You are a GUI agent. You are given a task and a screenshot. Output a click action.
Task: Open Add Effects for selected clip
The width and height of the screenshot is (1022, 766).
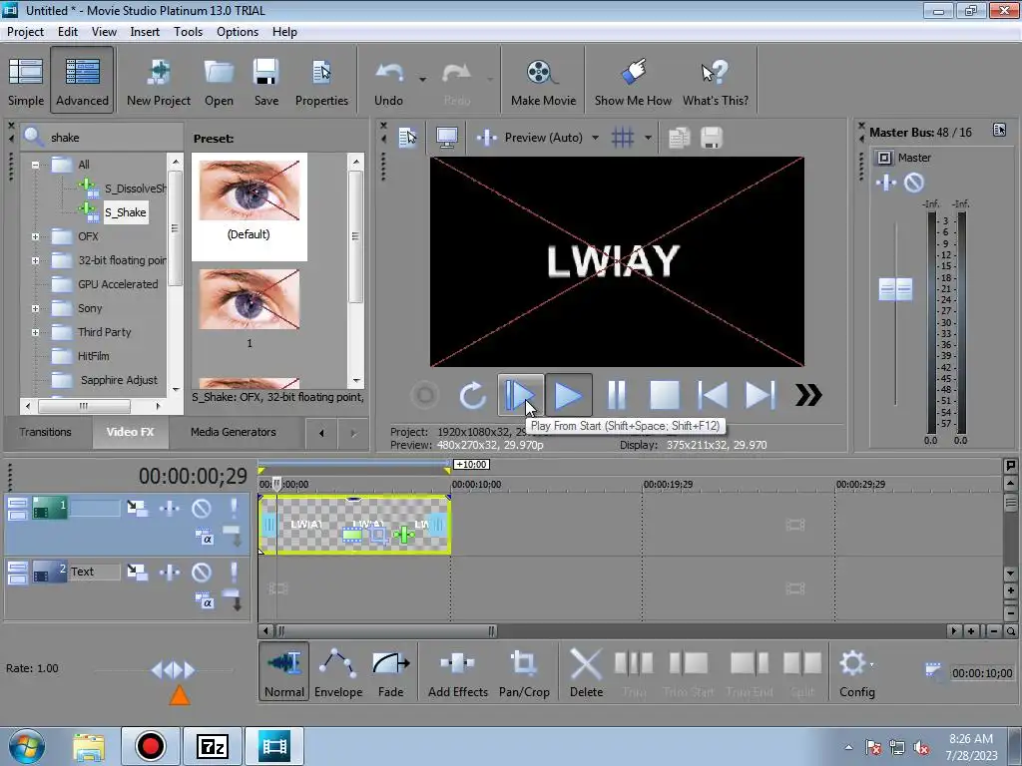[457, 672]
